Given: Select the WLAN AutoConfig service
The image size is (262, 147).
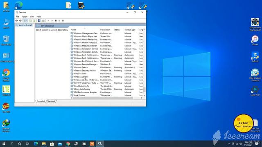Looking at the screenshot, I should [x=107, y=89].
